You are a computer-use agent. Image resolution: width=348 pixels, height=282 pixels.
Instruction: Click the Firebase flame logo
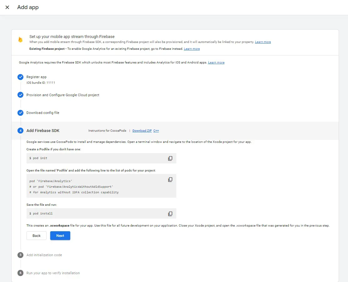20,40
